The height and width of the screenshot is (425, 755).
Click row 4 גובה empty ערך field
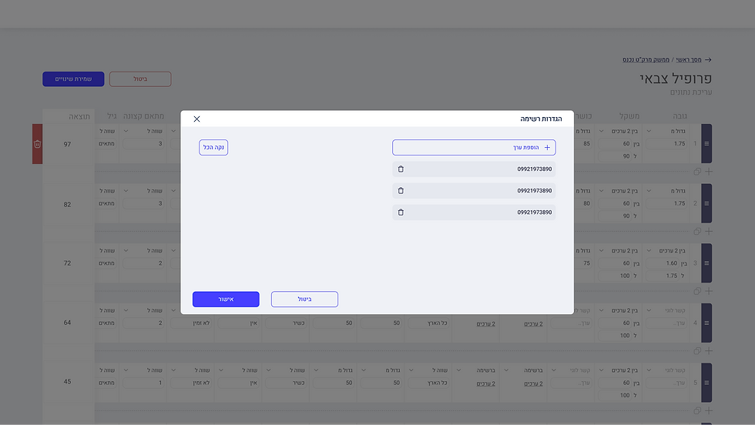coord(666,323)
